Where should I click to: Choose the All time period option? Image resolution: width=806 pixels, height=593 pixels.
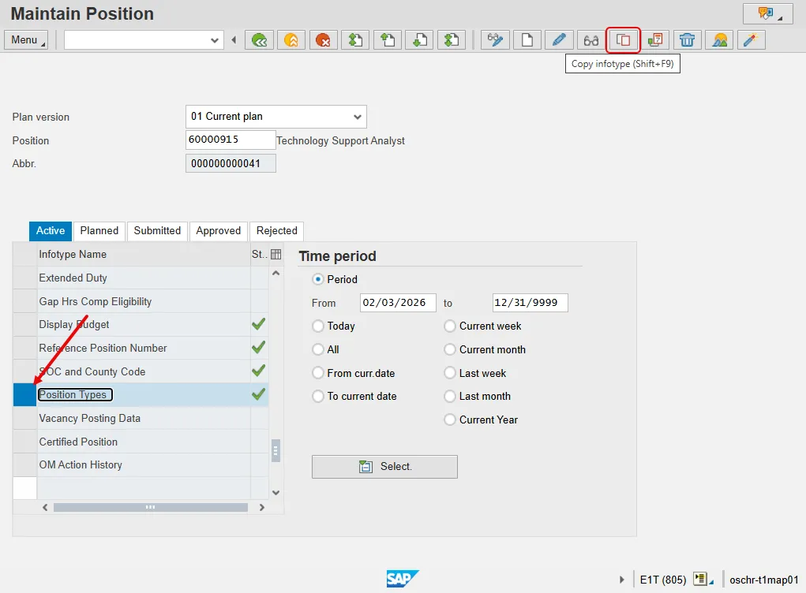click(x=318, y=350)
